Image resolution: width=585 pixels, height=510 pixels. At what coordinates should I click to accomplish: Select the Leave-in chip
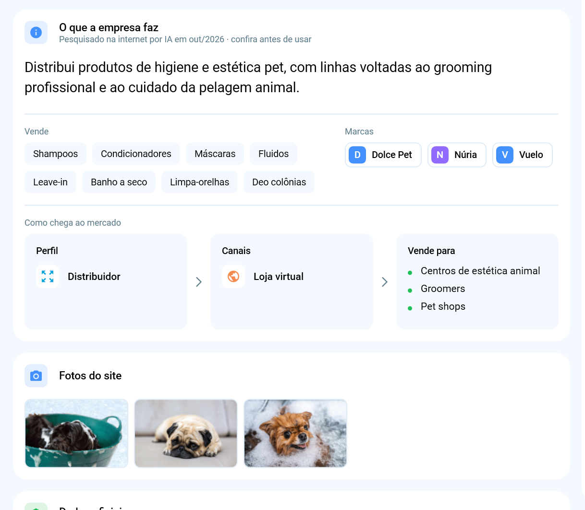pos(50,182)
